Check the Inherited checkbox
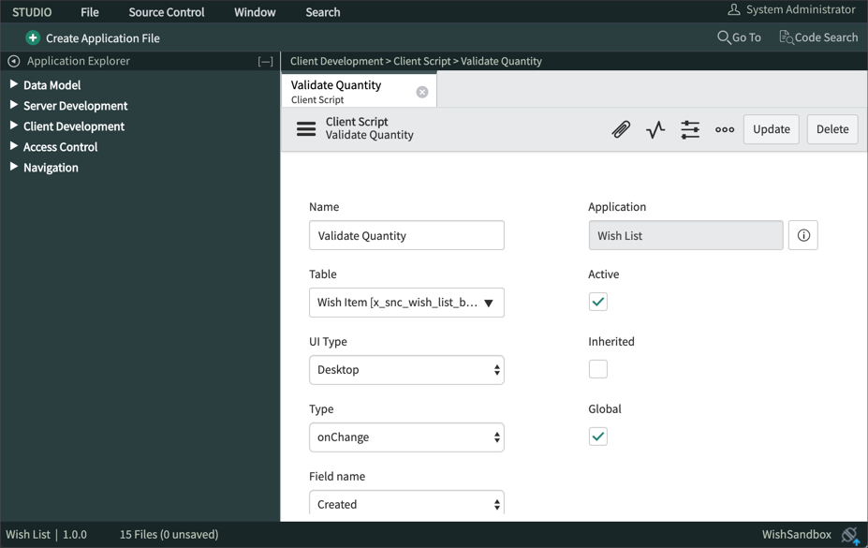 coord(597,369)
